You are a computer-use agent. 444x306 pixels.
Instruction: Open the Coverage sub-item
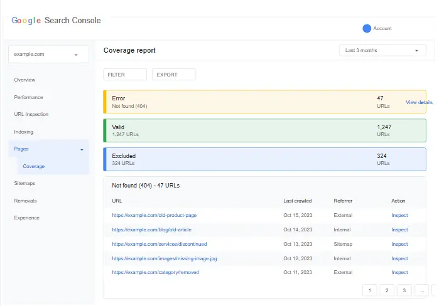34,166
